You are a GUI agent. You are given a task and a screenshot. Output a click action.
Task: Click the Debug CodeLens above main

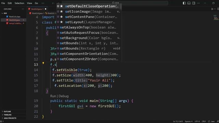point(64,96)
